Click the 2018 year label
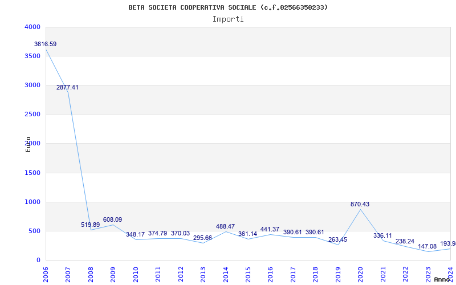 [x=316, y=274]
